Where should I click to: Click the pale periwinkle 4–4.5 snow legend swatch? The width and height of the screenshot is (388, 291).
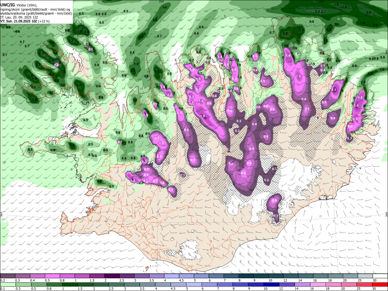172,276
